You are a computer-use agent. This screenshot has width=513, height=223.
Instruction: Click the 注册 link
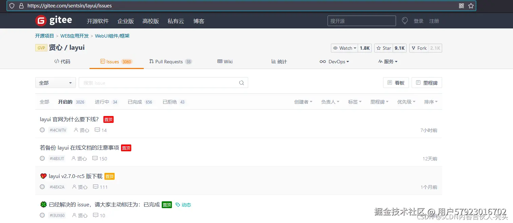click(434, 21)
